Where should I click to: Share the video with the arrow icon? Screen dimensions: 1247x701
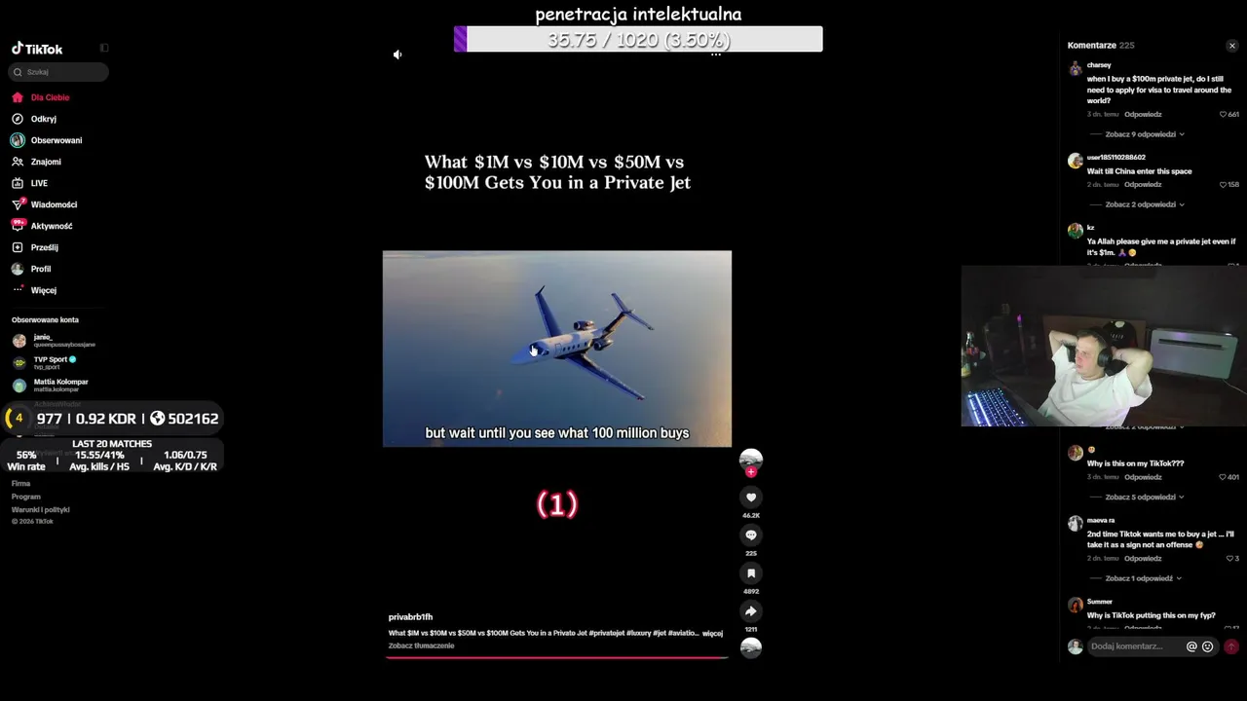tap(751, 611)
